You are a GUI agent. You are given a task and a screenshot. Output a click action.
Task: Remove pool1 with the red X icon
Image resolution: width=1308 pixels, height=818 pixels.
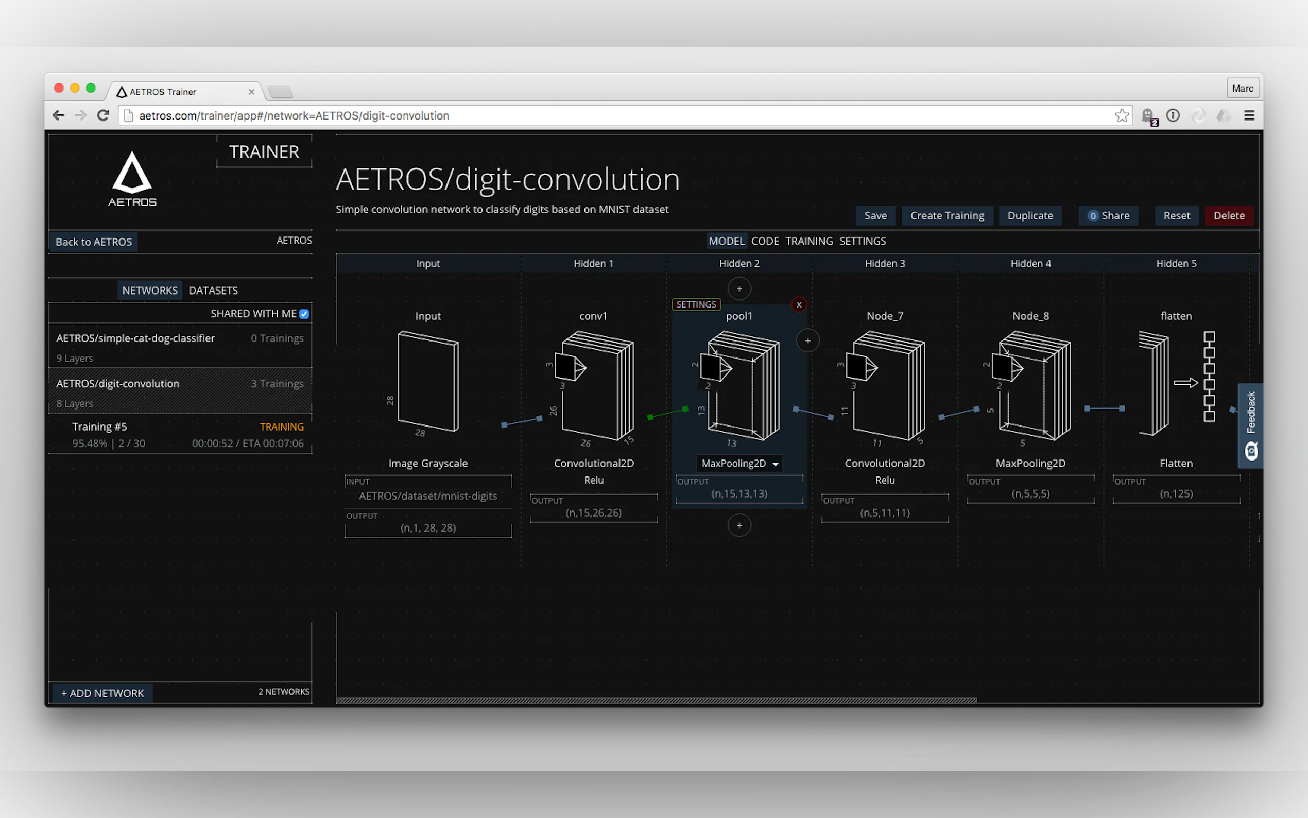[x=799, y=304]
